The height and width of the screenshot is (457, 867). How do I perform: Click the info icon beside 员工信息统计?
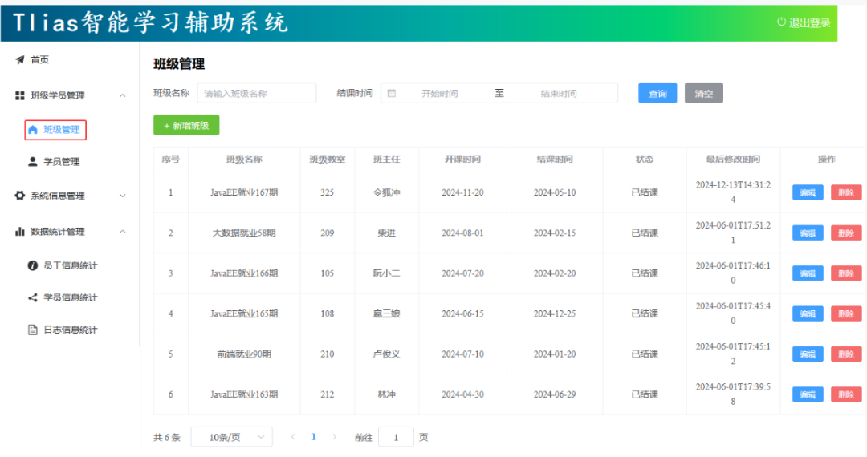(33, 265)
